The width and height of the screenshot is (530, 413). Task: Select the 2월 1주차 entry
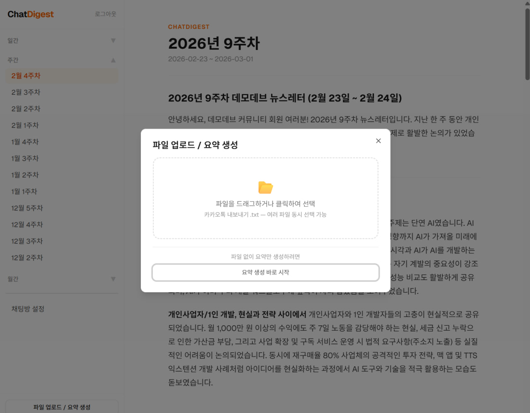click(25, 125)
